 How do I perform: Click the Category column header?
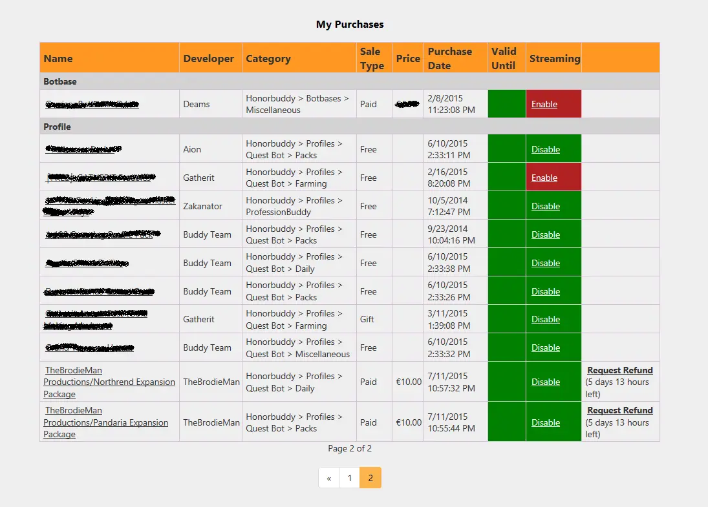pos(299,58)
